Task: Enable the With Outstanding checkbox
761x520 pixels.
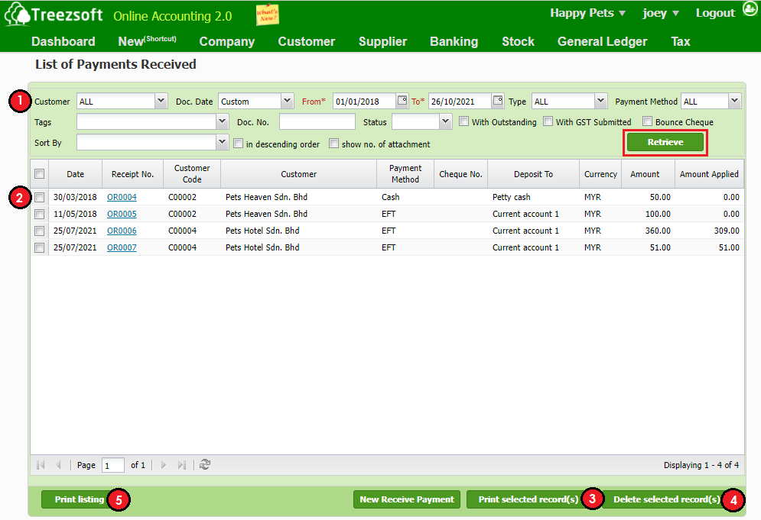Action: click(x=464, y=121)
